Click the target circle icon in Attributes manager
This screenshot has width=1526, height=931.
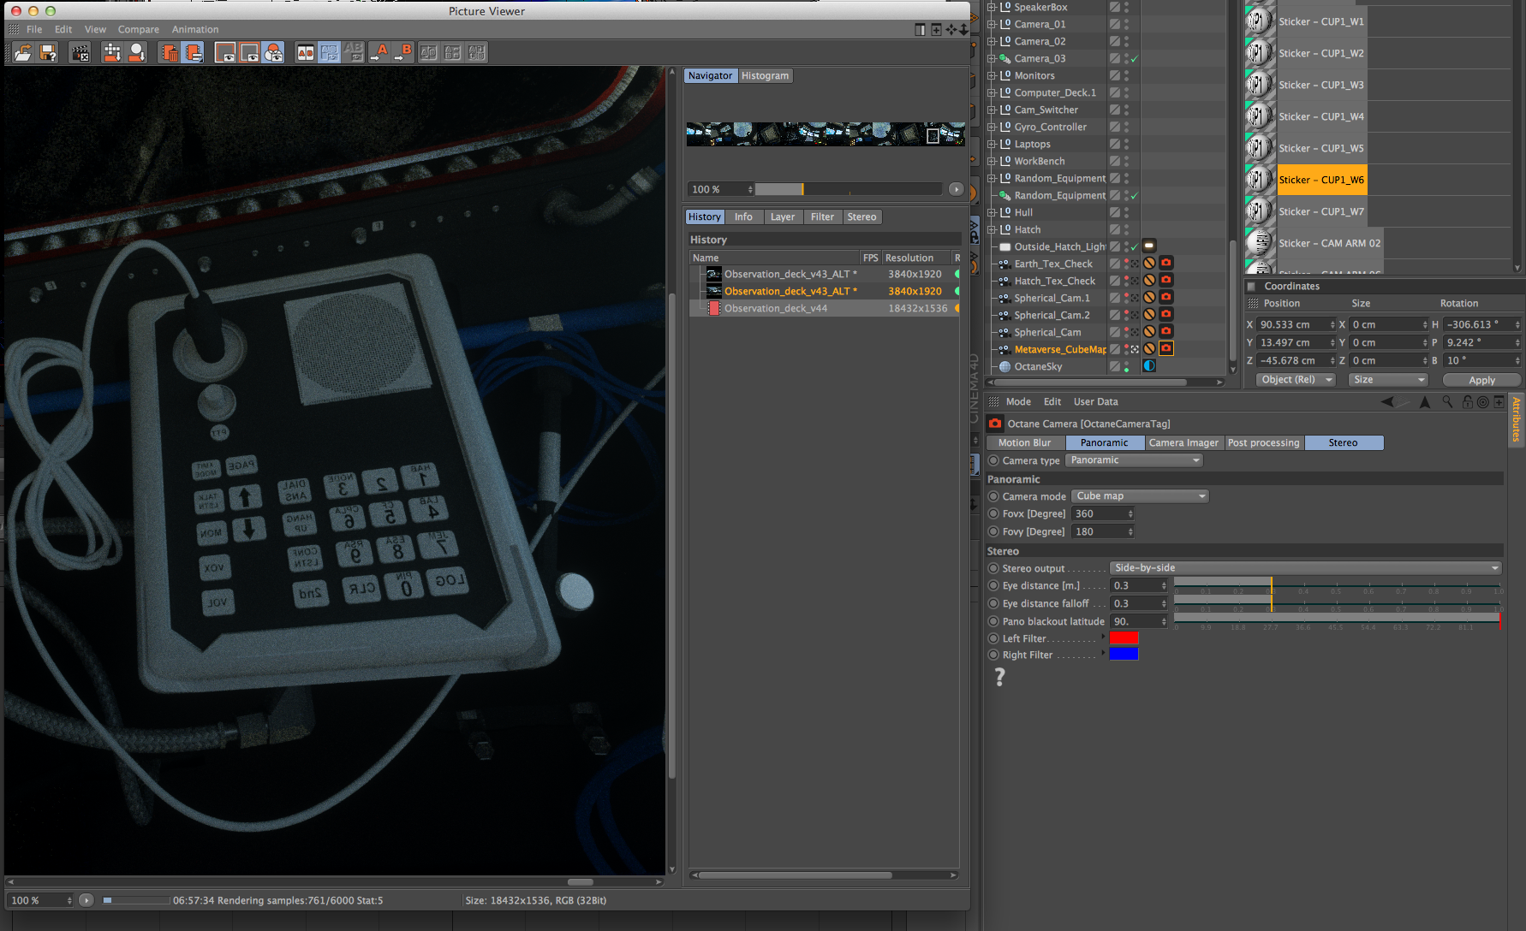(x=1482, y=401)
